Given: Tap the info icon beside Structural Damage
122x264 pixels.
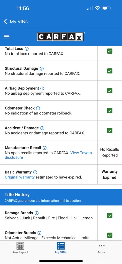Looking at the screenshot, I should pyautogui.click(x=42, y=69).
